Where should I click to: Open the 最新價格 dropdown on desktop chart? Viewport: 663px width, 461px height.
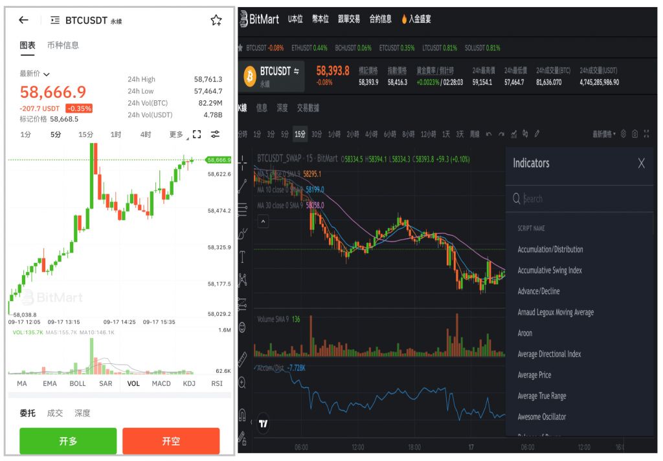[x=604, y=134]
